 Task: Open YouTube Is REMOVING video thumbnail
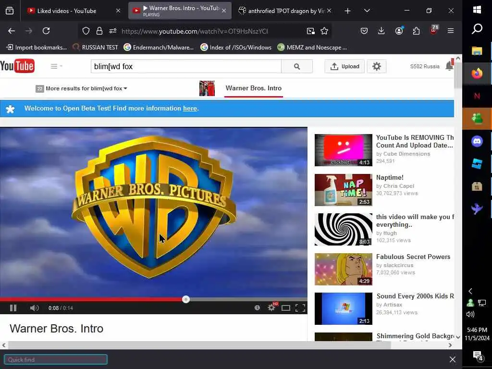click(x=343, y=150)
